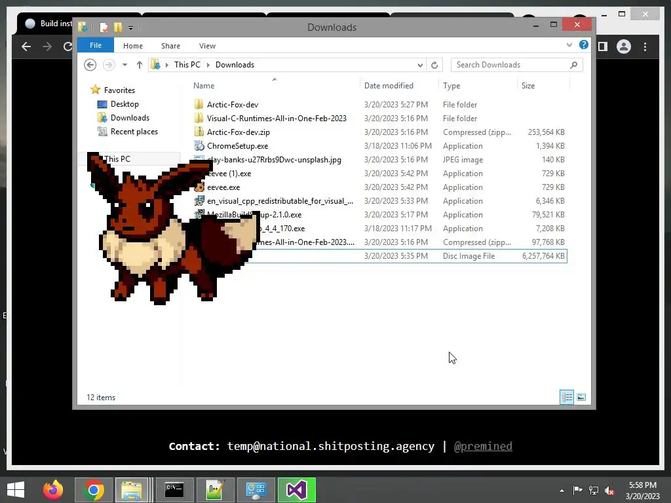Click the search magnifier icon
The image size is (671, 503).
(x=574, y=65)
